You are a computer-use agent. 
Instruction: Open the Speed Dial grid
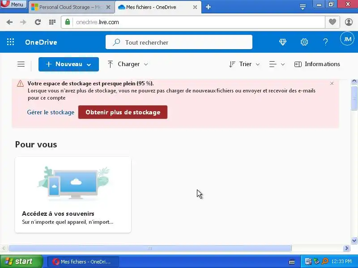[52, 22]
